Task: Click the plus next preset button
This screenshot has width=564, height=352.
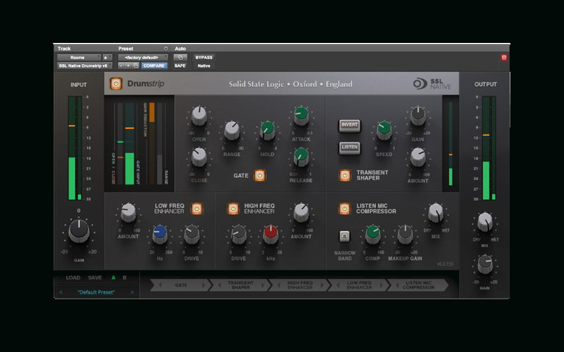Action: click(128, 65)
